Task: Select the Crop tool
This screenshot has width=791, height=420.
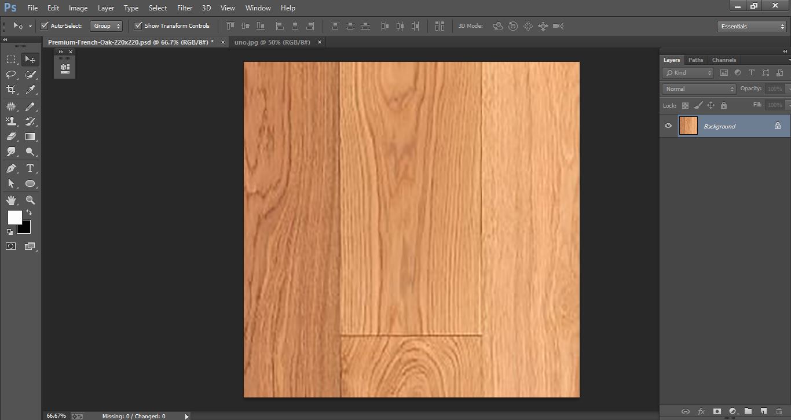Action: [10, 90]
